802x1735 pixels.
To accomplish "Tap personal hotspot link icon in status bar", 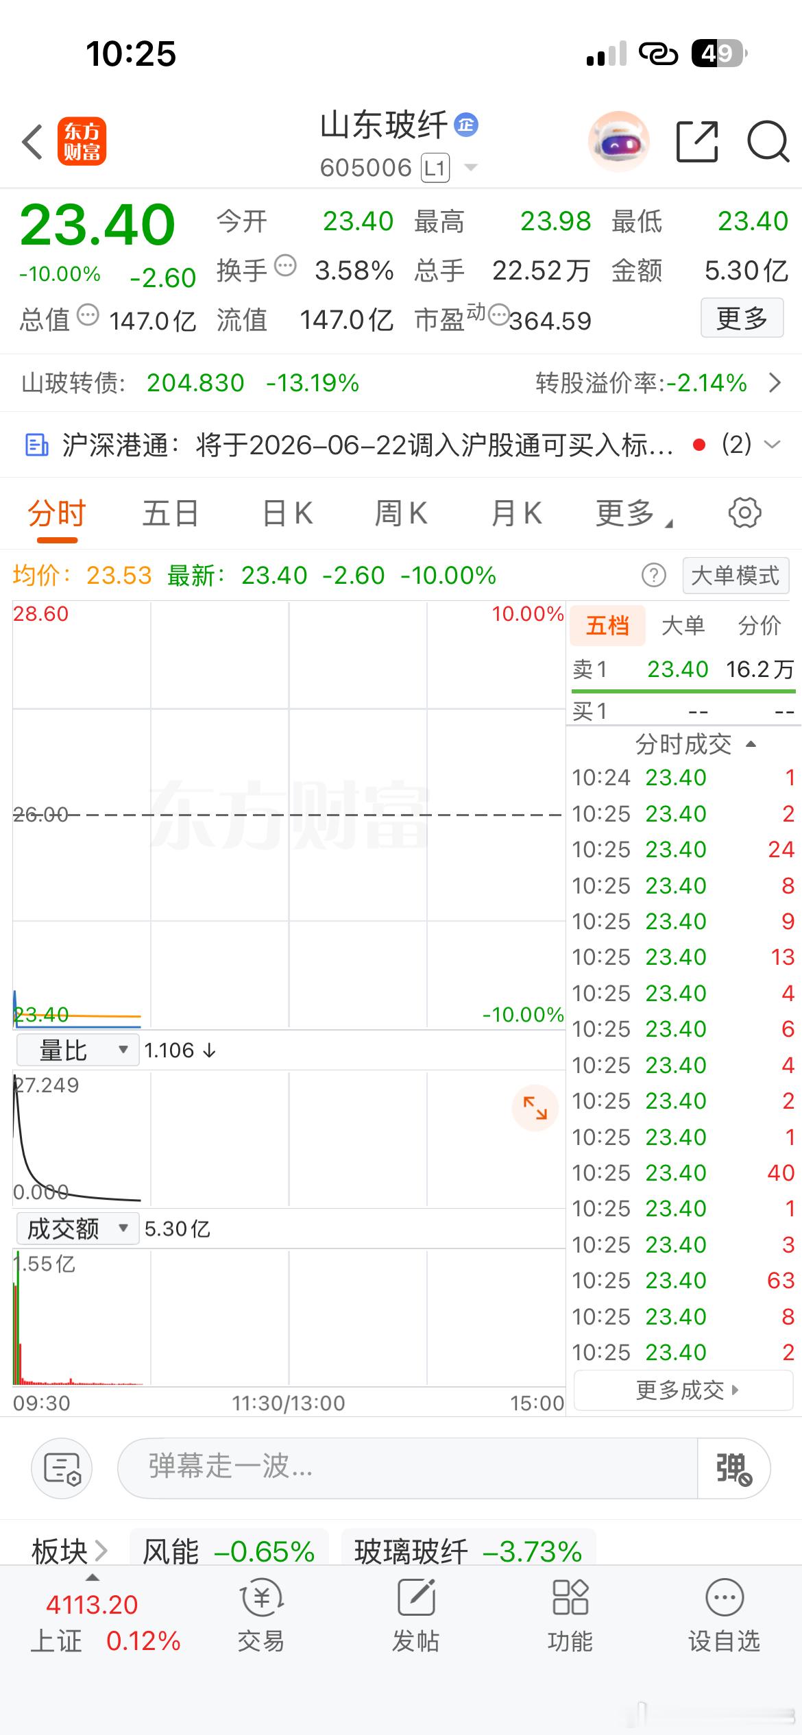I will point(658,53).
